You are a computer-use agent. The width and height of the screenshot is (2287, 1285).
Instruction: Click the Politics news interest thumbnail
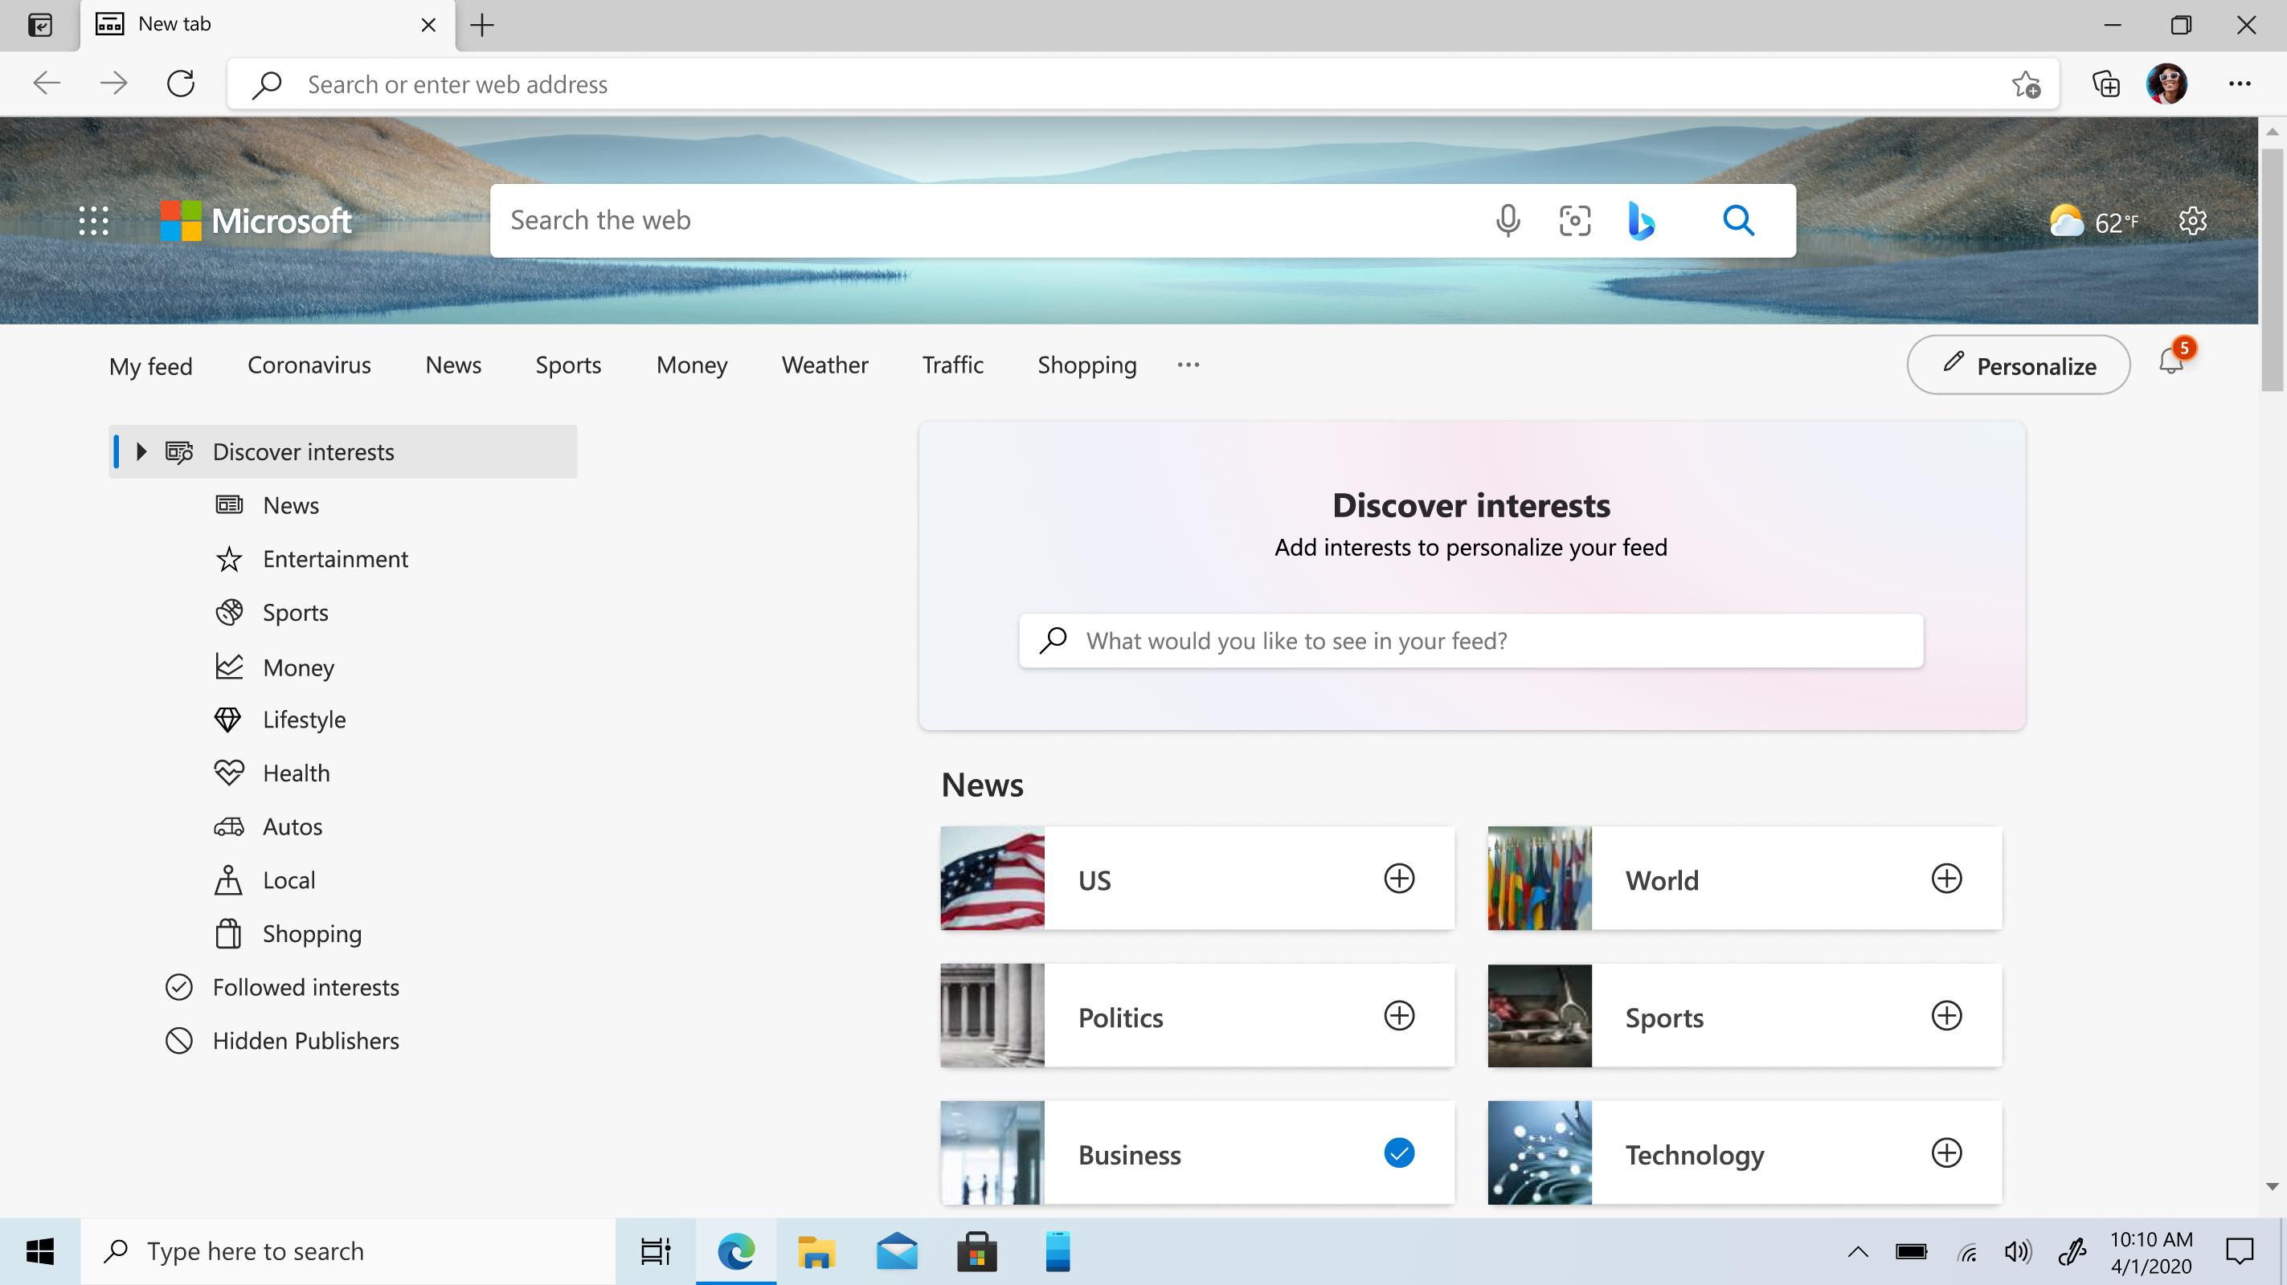tap(991, 1015)
